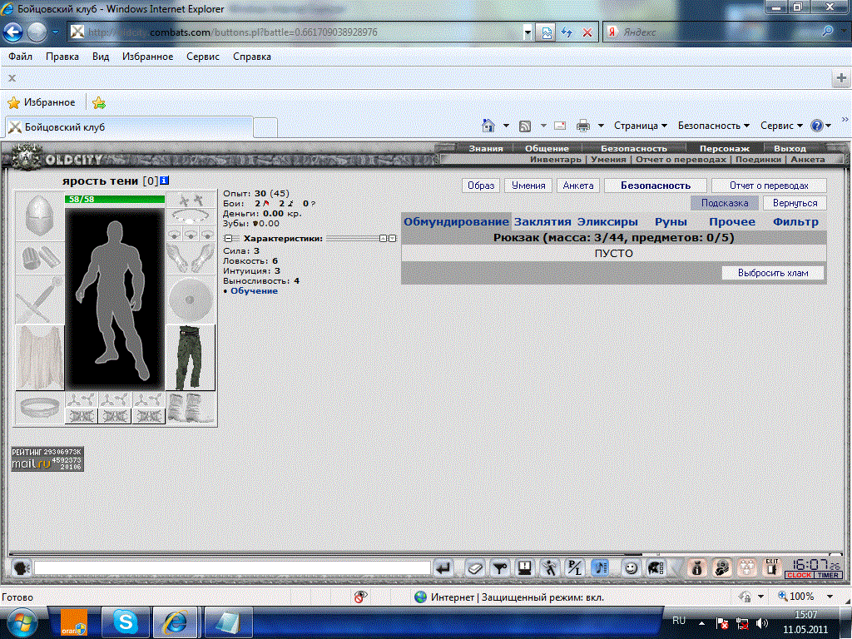Collapse the Характеристики section
Viewport: 852px width, 639px height.
(228, 239)
